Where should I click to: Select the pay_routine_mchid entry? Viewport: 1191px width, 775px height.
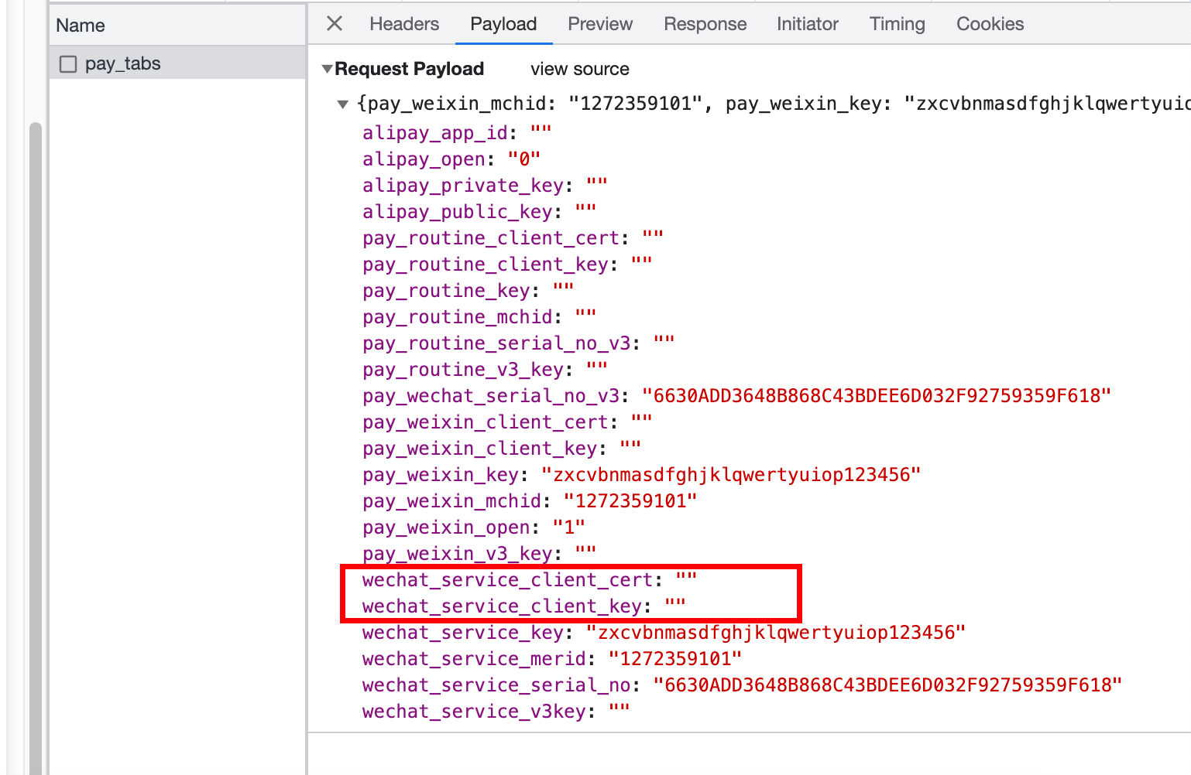pyautogui.click(x=479, y=316)
